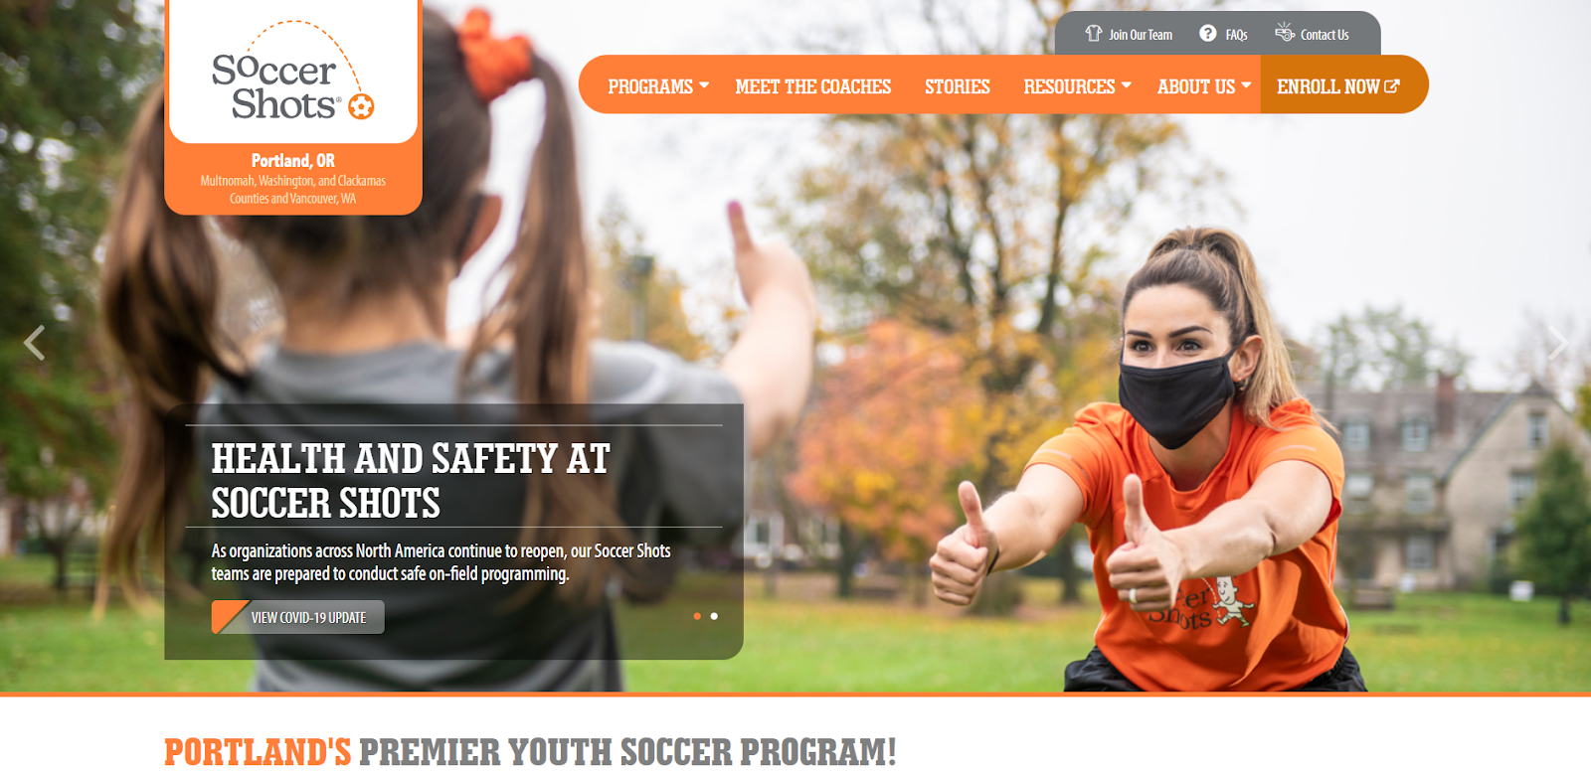The image size is (1591, 778).
Task: Click the Join Our Team shirt icon
Action: (x=1094, y=33)
